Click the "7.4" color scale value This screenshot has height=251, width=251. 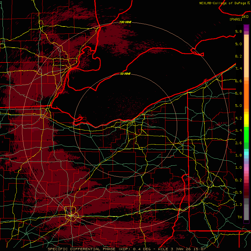click(x=238, y=69)
